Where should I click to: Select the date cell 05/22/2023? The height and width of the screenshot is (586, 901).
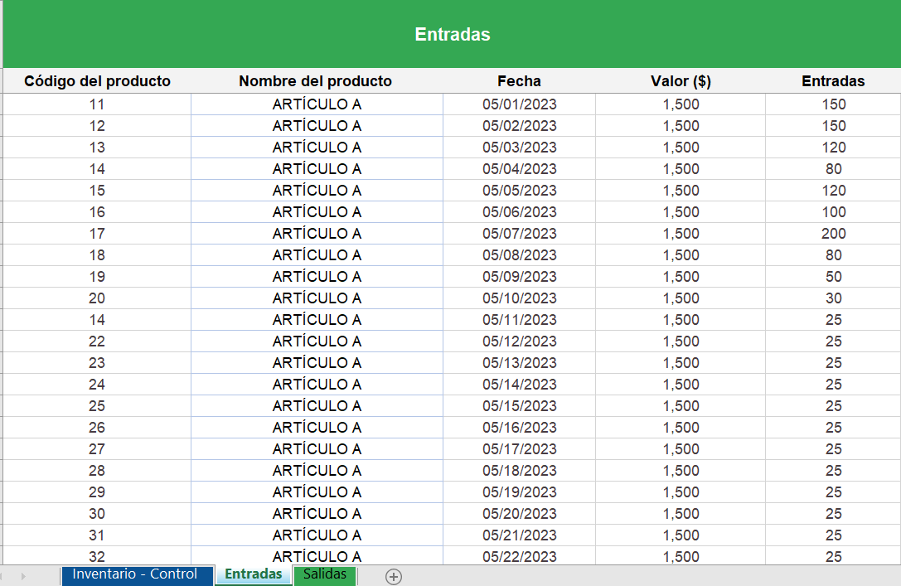[519, 556]
